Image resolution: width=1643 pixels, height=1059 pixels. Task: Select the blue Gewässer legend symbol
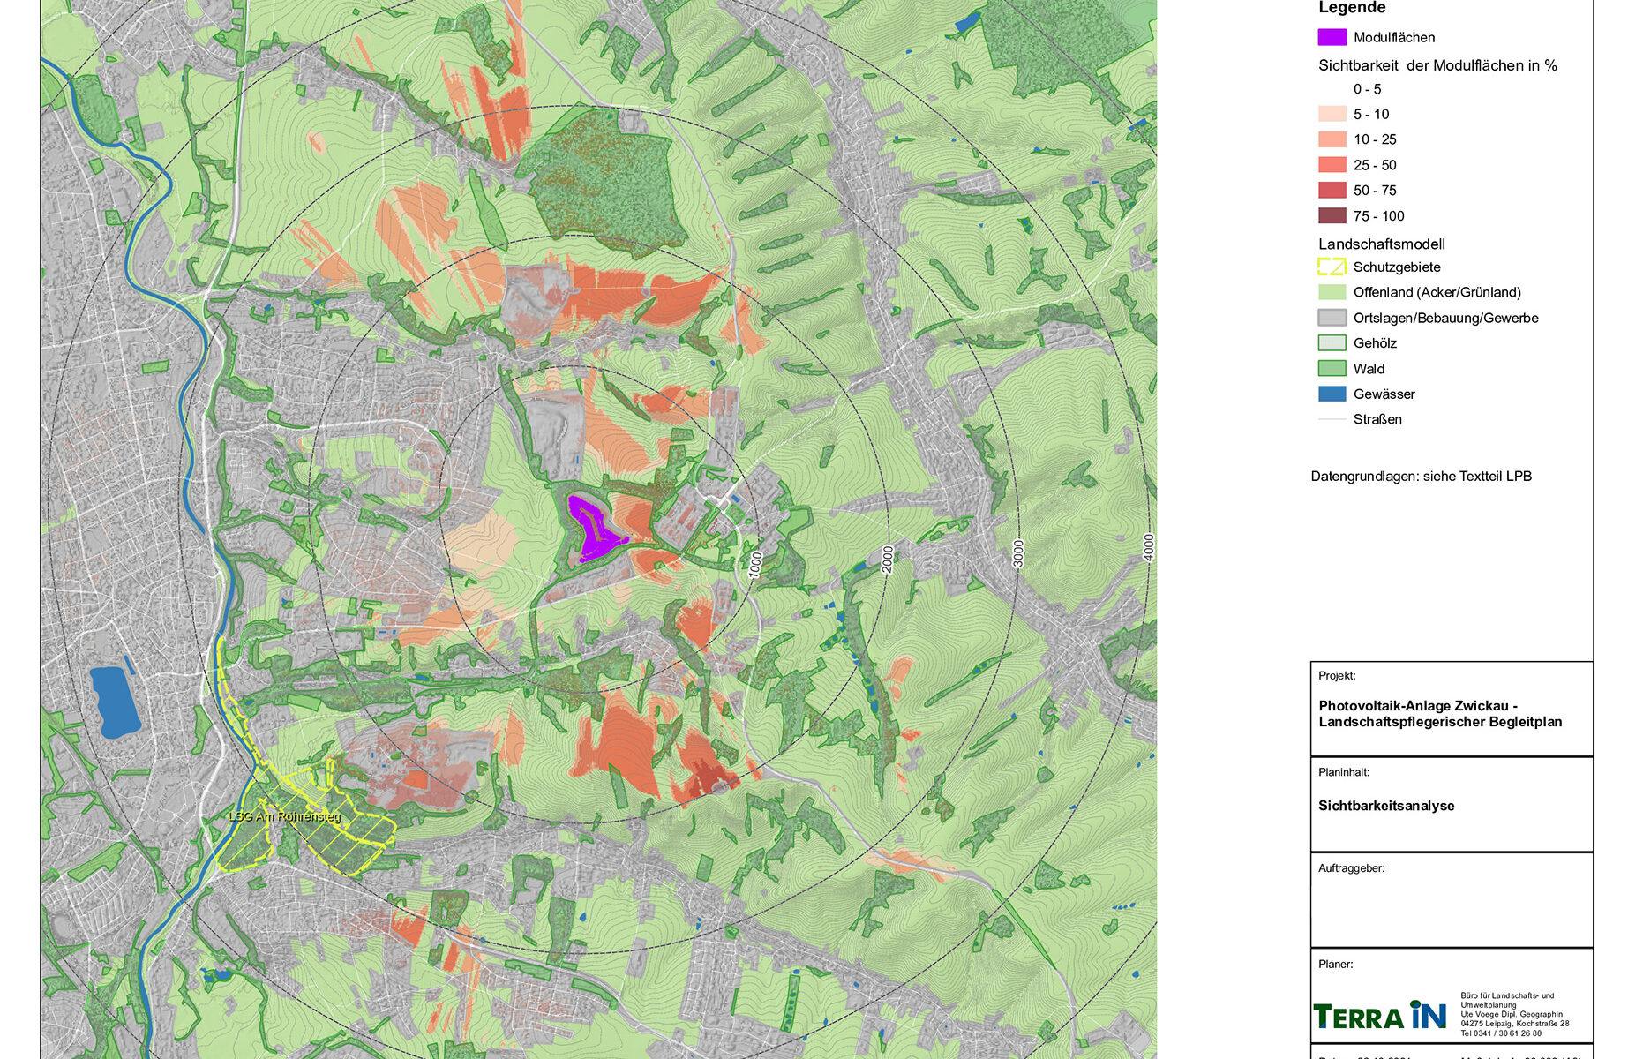pos(1332,394)
